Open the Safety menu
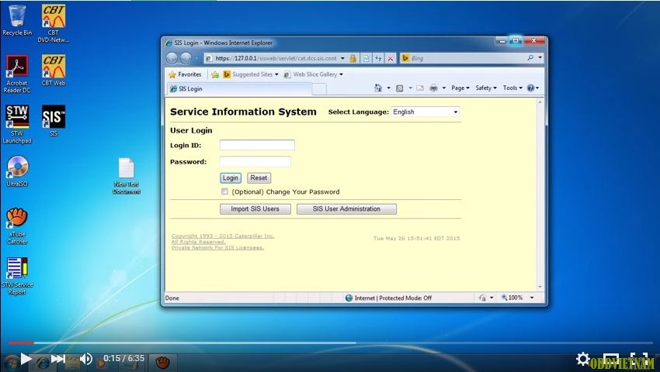 click(x=485, y=88)
